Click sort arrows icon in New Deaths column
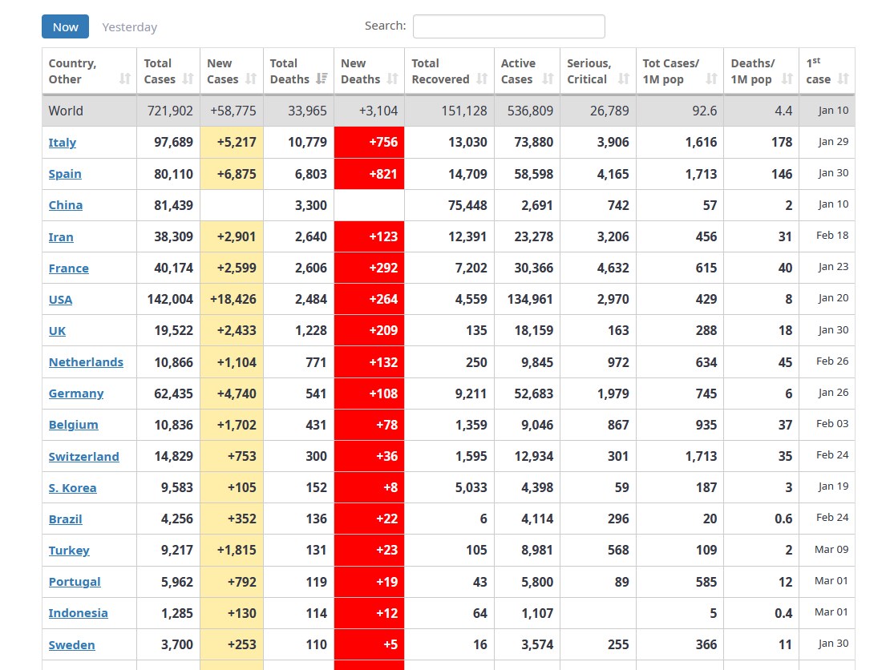The height and width of the screenshot is (670, 894). coord(392,79)
